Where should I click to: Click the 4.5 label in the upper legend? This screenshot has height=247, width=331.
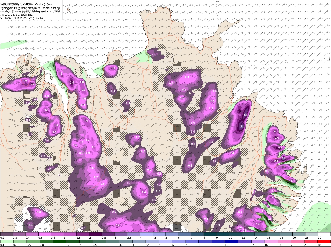155,237
